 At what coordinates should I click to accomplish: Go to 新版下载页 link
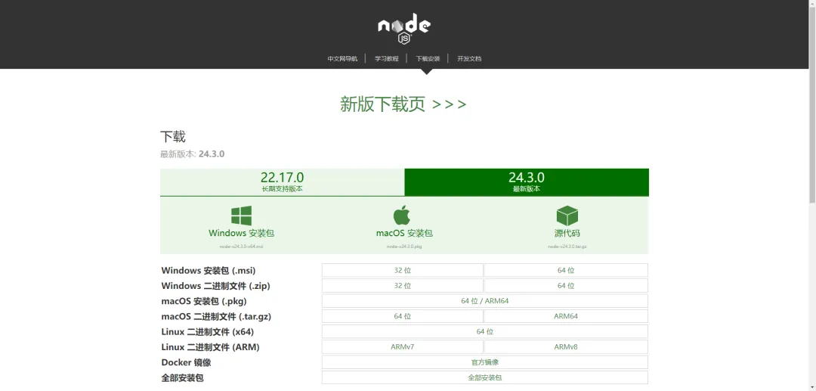pos(403,104)
